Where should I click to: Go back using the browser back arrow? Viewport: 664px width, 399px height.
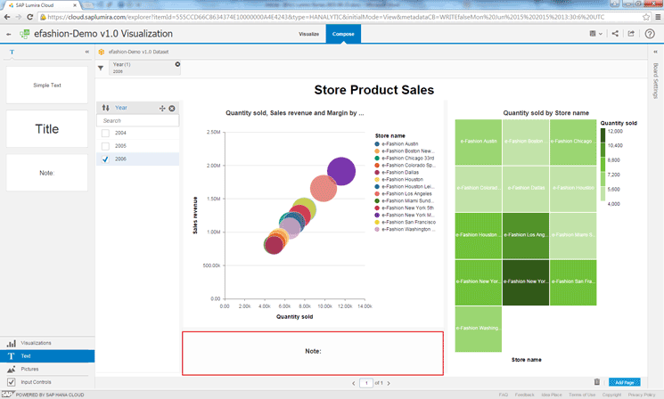tap(7, 17)
